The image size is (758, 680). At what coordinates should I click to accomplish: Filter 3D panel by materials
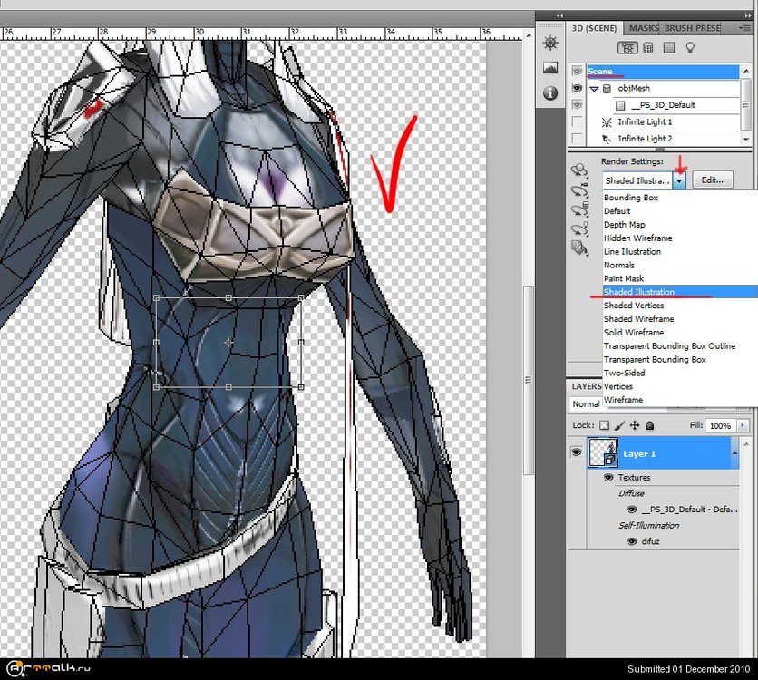point(669,48)
